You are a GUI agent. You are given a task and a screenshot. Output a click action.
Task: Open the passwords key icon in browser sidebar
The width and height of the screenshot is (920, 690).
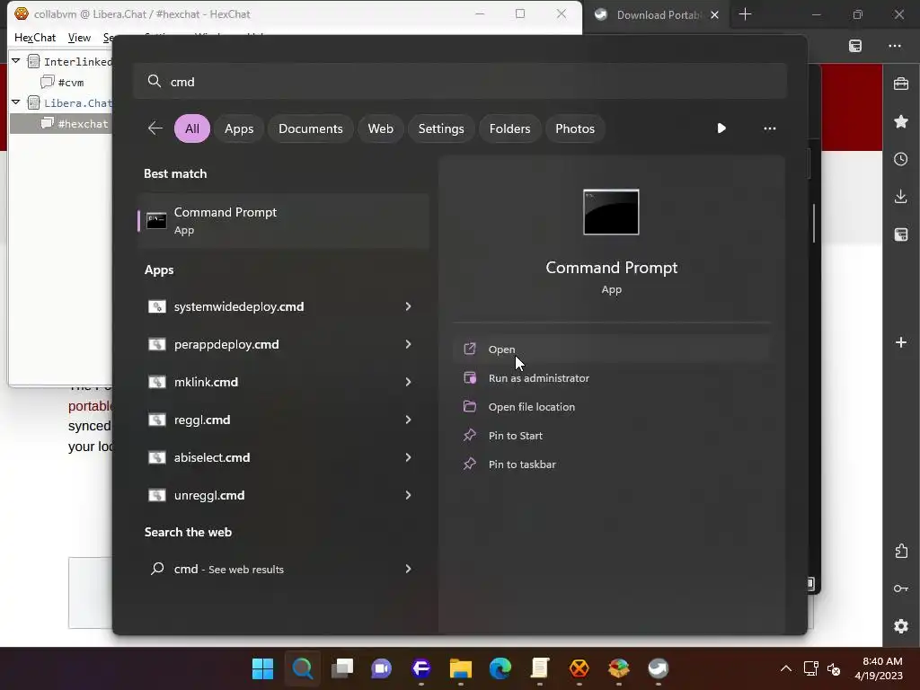coord(900,588)
